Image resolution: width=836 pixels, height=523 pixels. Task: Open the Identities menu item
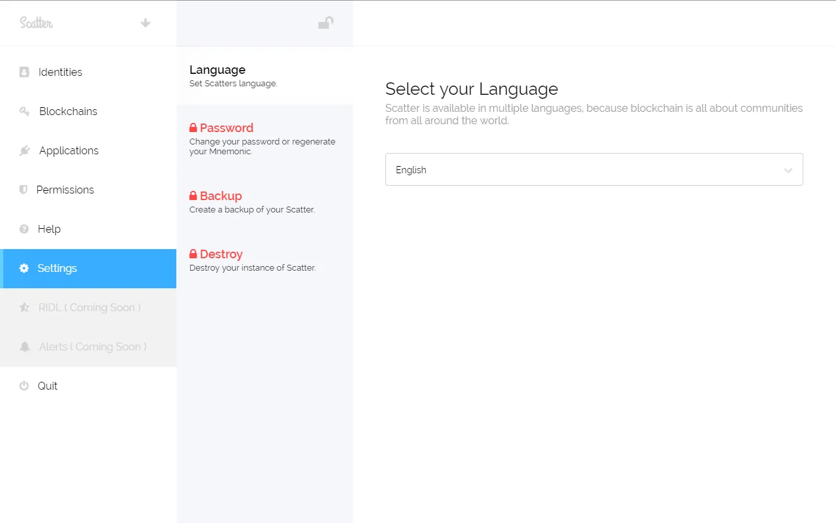88,72
